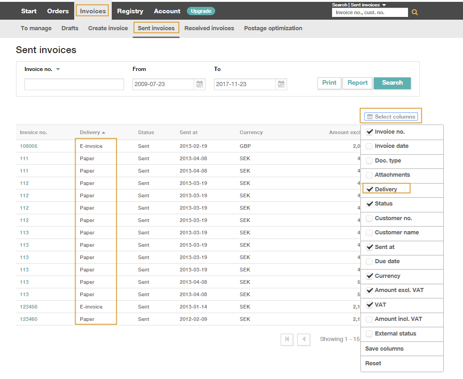Enable the Invoice date column
This screenshot has width=463, height=379.
(369, 146)
